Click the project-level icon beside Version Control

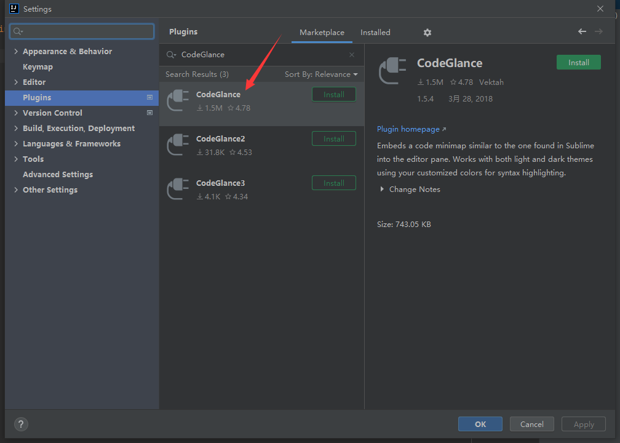[150, 113]
